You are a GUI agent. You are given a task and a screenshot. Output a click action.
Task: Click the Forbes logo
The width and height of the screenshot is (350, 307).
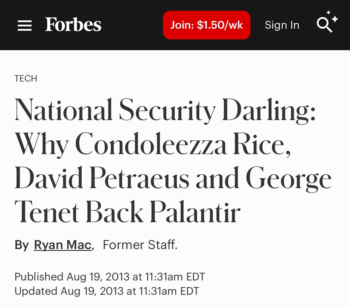[73, 25]
